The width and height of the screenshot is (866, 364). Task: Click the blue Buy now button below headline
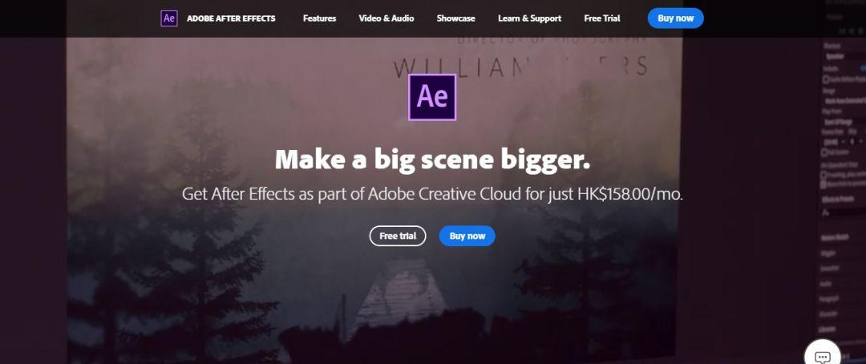pyautogui.click(x=467, y=236)
